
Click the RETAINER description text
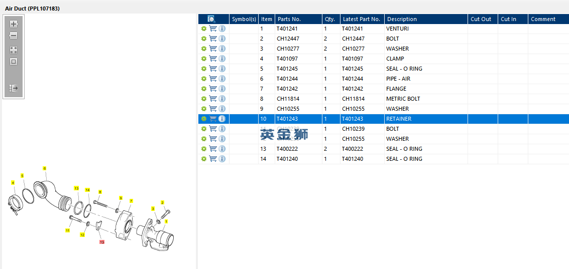(x=399, y=119)
